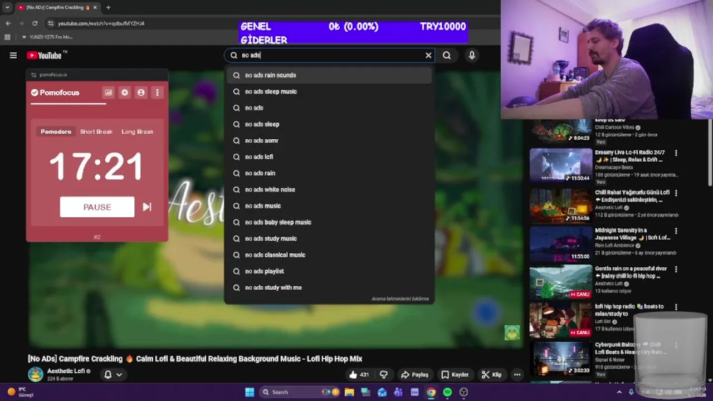713x401 pixels.
Task: Choose "no ads baby sleep music" suggestion
Action: 329,222
